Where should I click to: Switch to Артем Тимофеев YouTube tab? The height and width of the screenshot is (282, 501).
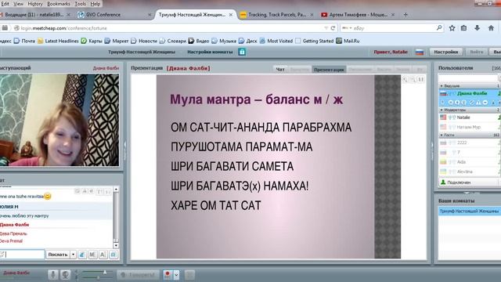(x=358, y=15)
